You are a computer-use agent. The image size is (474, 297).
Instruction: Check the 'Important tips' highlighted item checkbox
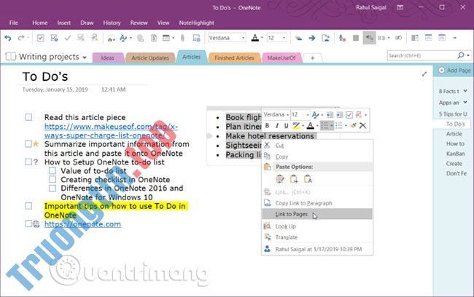28,206
